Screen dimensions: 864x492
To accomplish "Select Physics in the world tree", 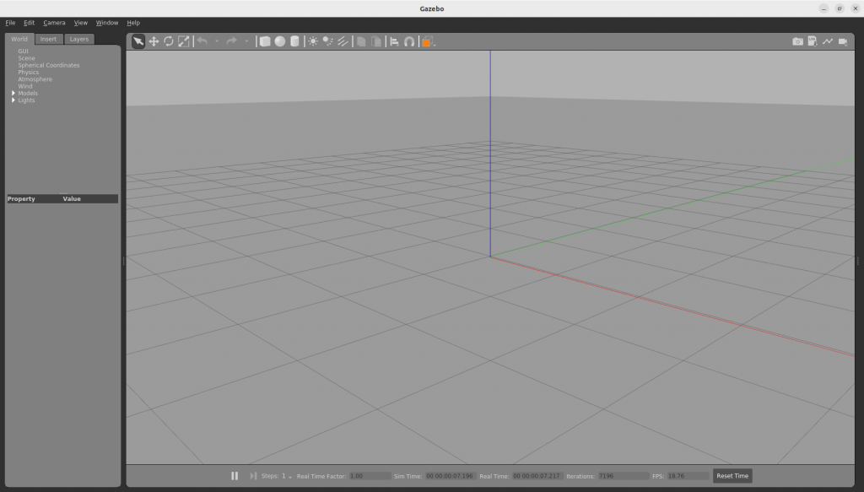I will [28, 73].
